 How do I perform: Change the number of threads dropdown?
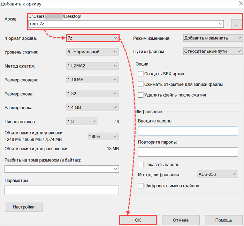(x=82, y=121)
